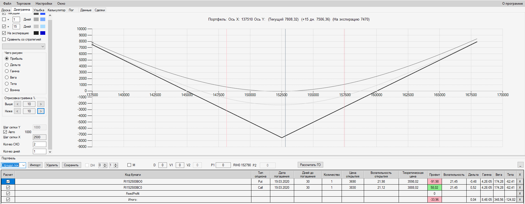Viewport: 525px width, 204px height.
Task: Uncheck the Расчет box for RI152500BC0
Action: [x=8, y=188]
